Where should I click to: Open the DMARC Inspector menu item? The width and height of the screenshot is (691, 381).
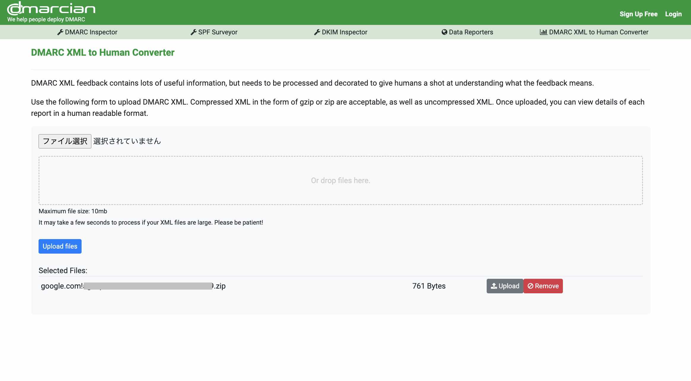(x=91, y=32)
